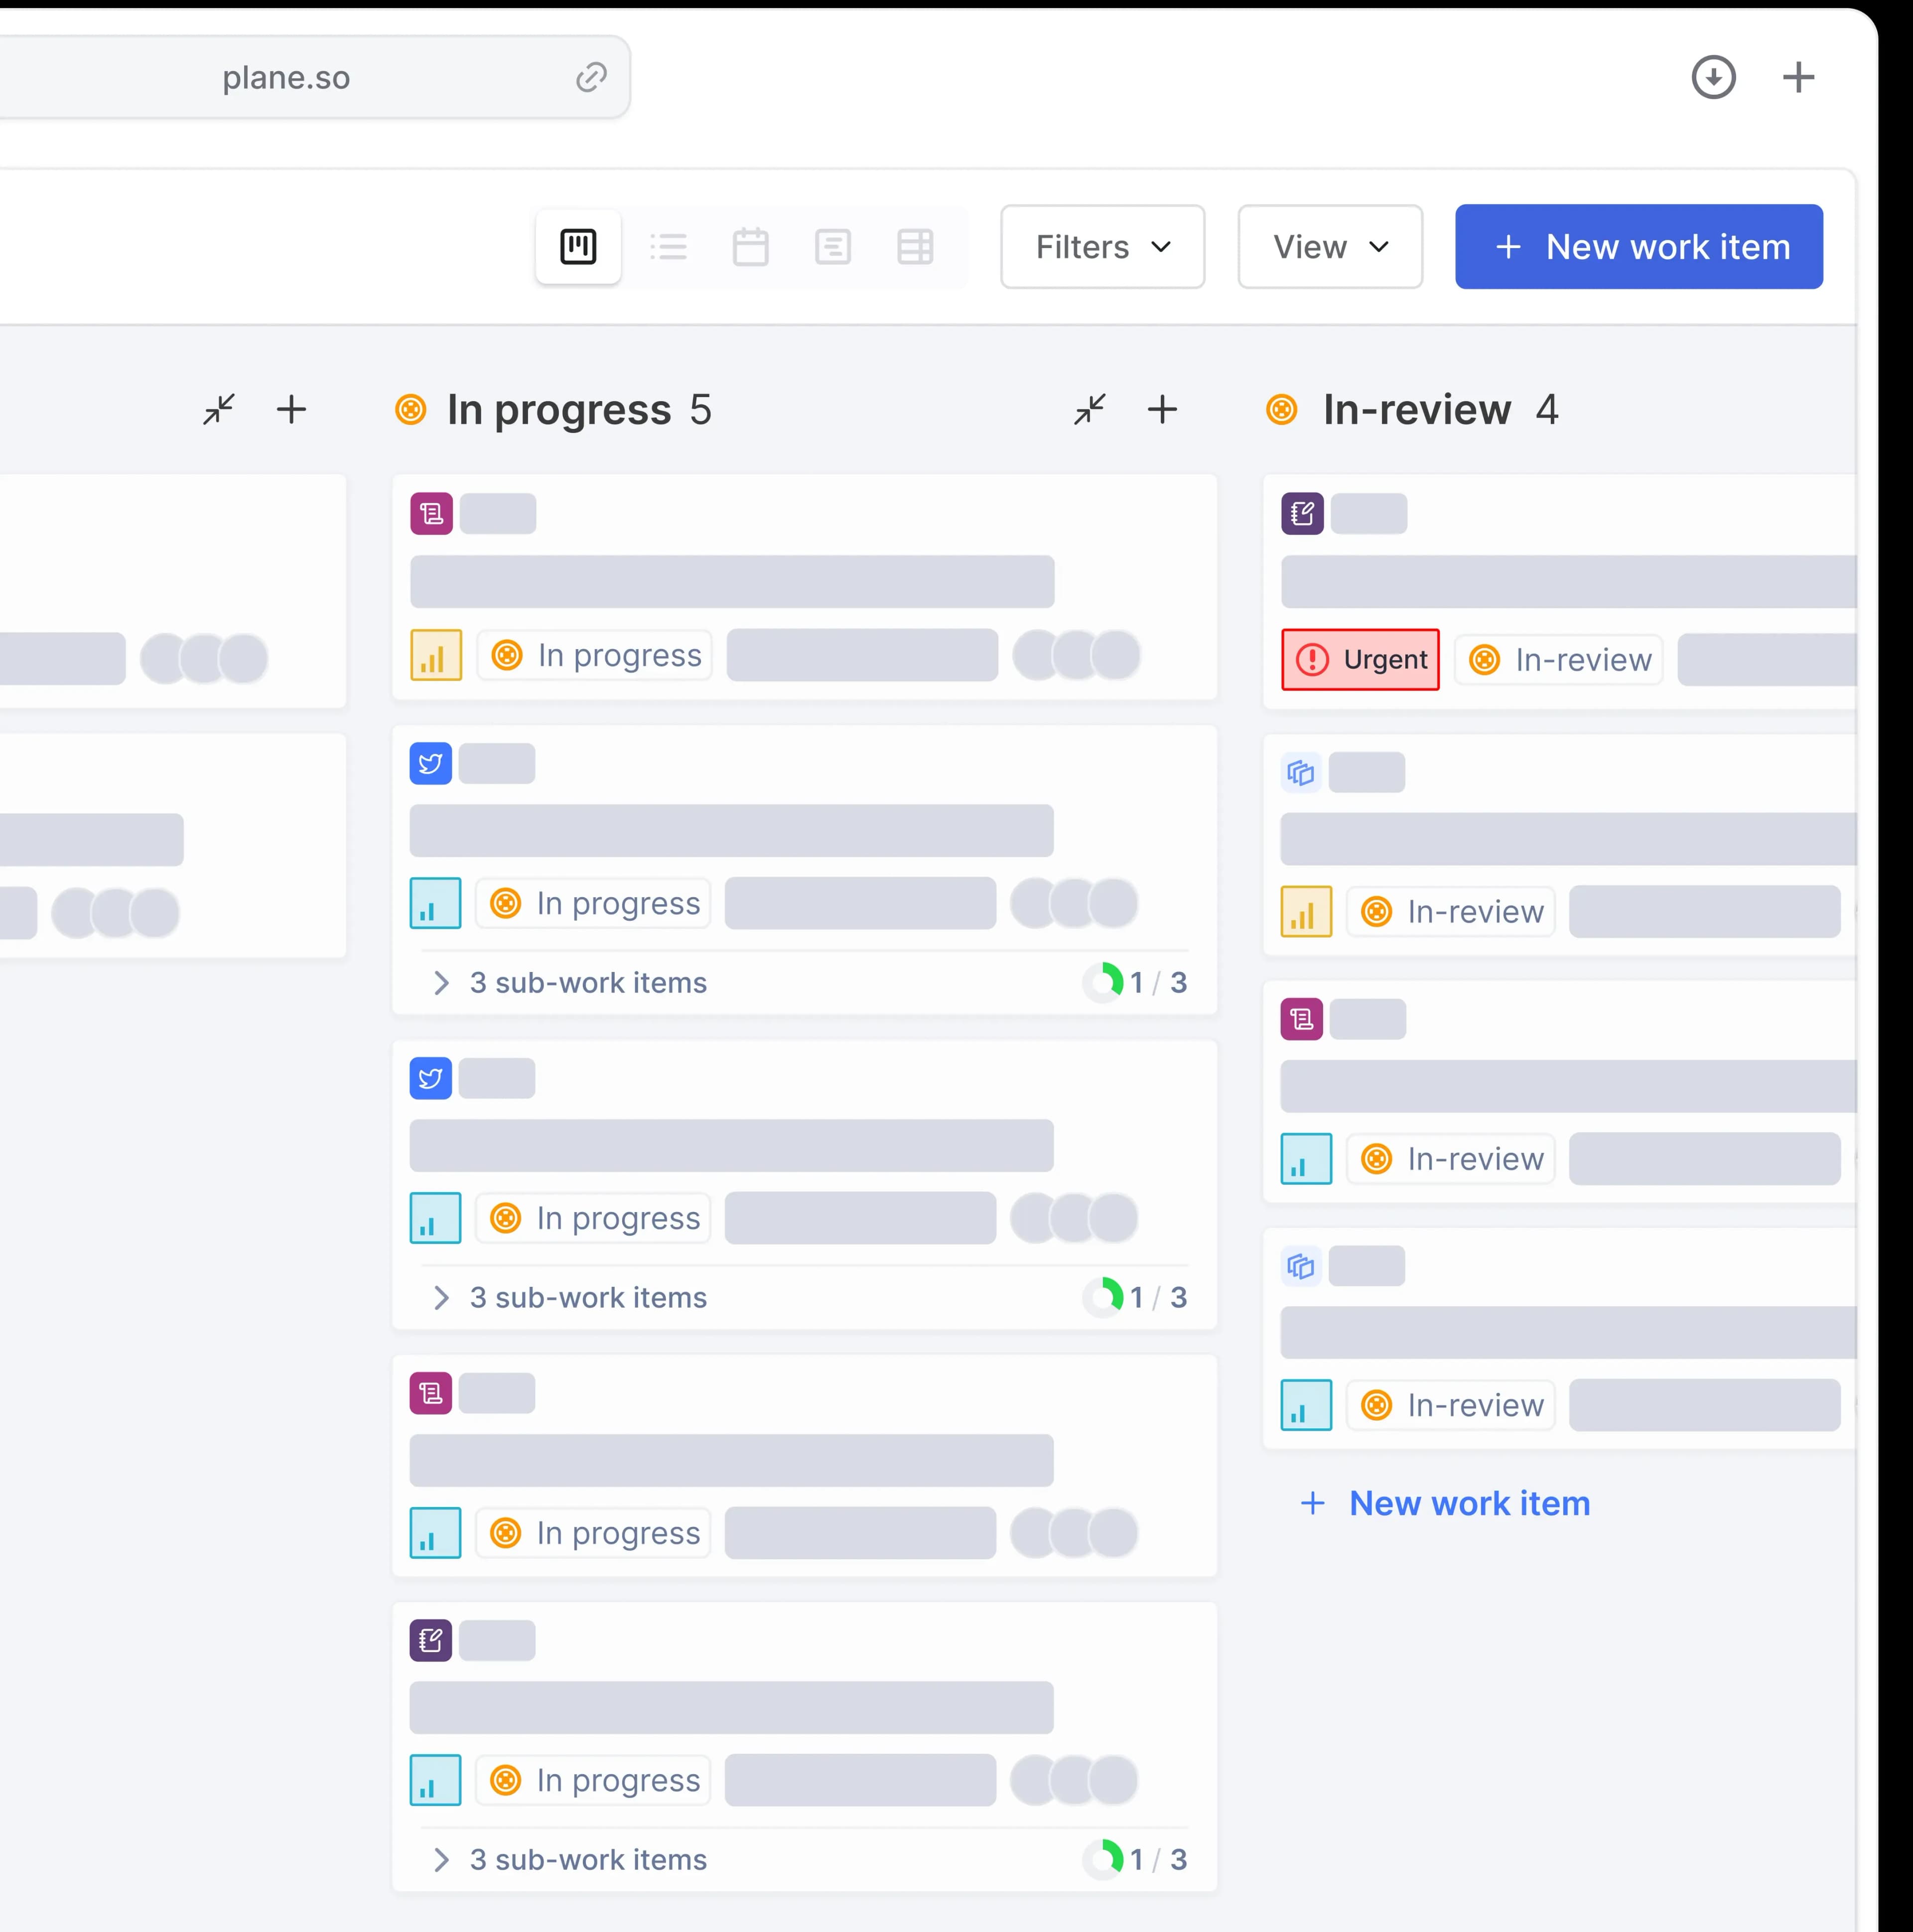Click the Urgent priority badge

tap(1360, 659)
